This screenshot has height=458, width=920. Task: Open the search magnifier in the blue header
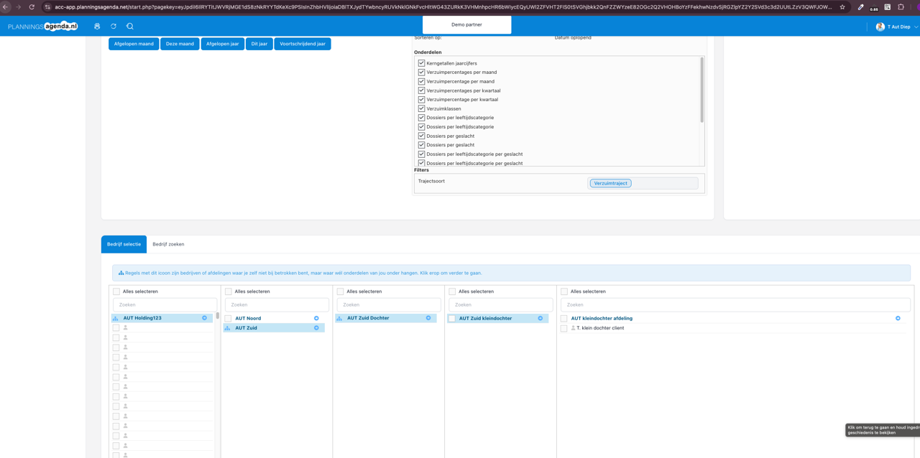tap(130, 27)
